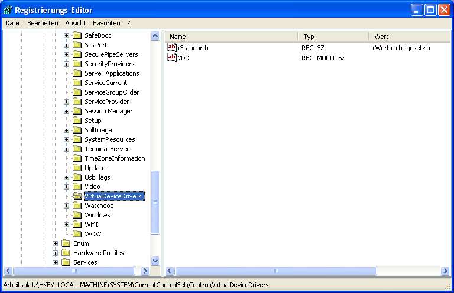Click the SafeBoot folder icon
The image size is (454, 293).
point(77,35)
